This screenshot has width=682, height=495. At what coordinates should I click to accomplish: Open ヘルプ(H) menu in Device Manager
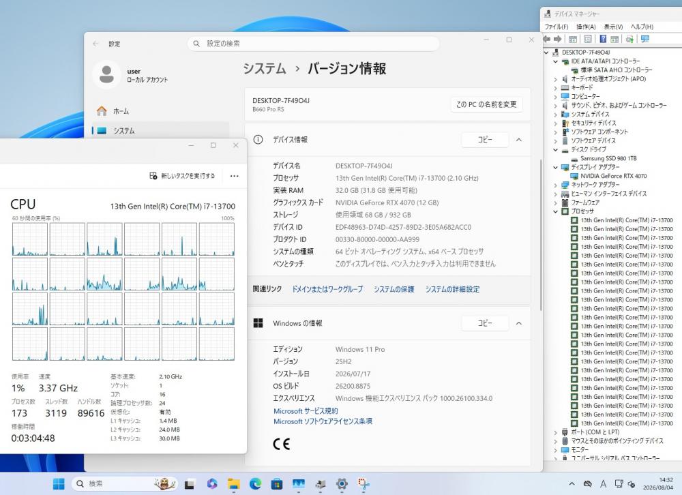642,27
